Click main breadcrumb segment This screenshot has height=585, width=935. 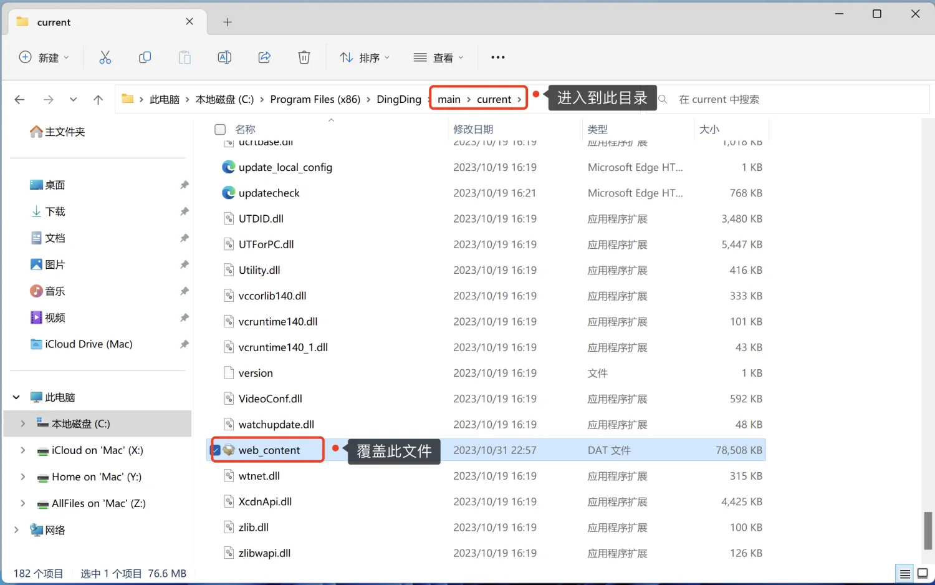(449, 99)
